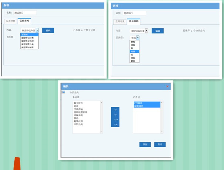Click the 取消 button
Viewport: 224px width, 170px height.
tap(160, 145)
